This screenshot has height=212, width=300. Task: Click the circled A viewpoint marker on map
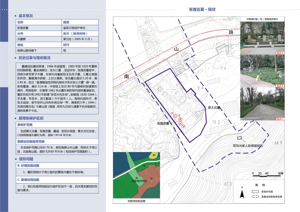[x=180, y=123]
